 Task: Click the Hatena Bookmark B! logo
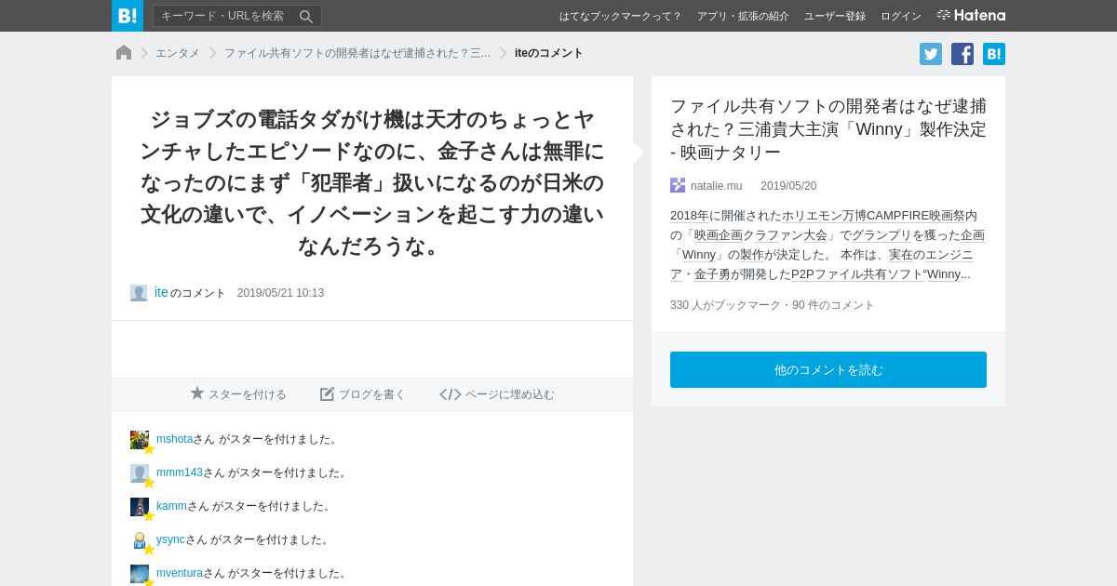[x=128, y=16]
